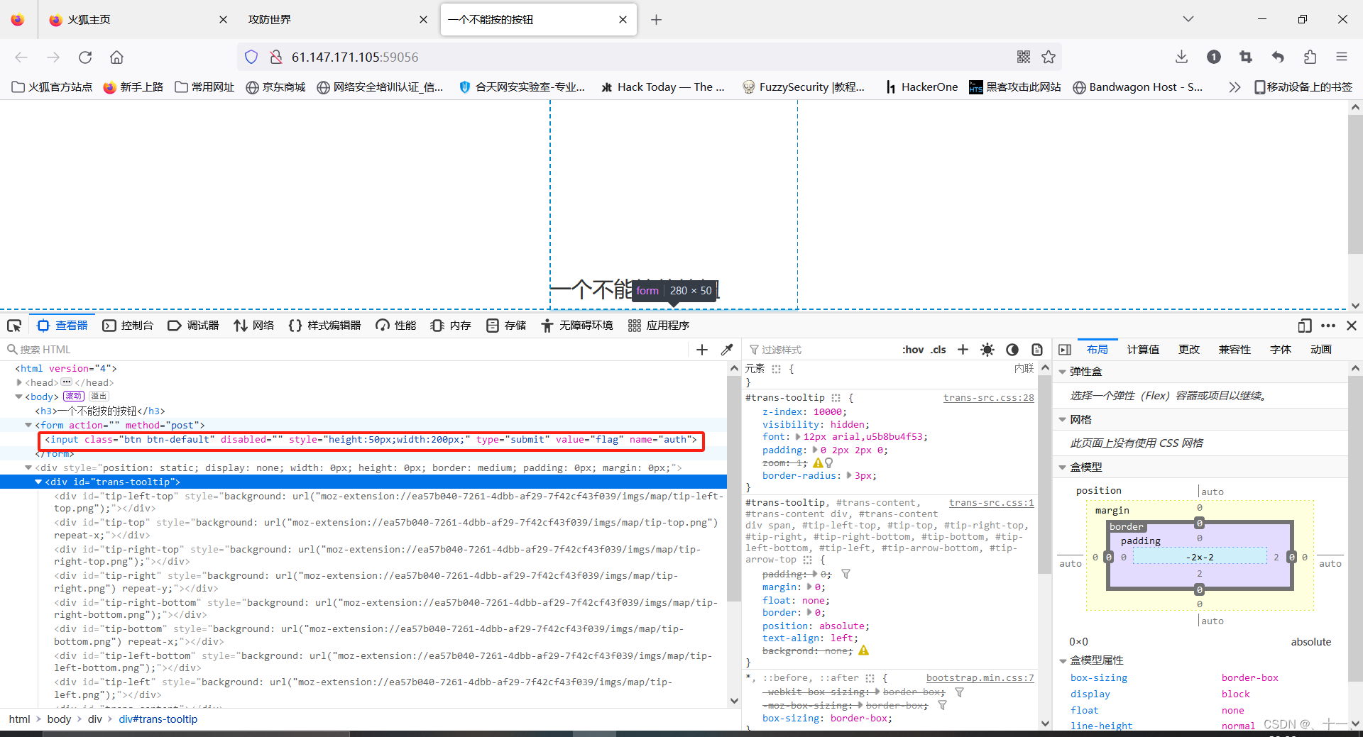Collapse the 弹性盒 section

pos(1062,372)
